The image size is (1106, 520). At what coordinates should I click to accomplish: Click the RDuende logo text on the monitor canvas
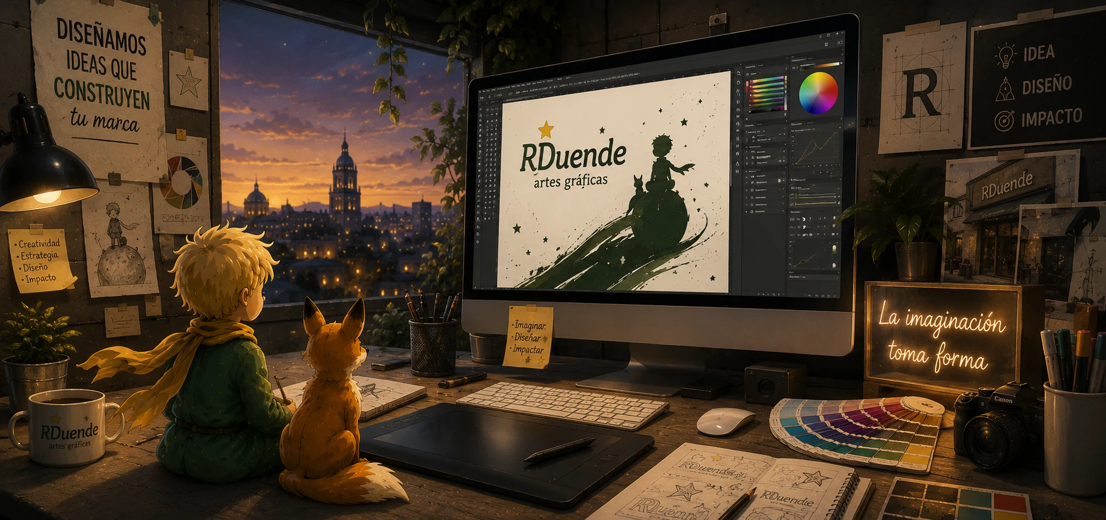coord(573,156)
